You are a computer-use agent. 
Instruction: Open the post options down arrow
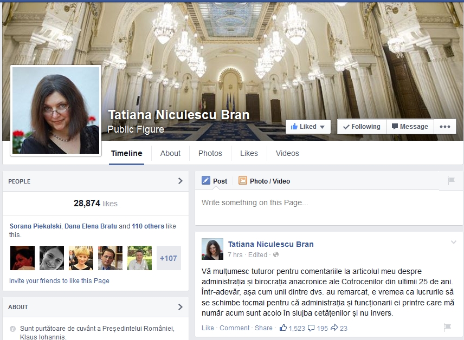pyautogui.click(x=454, y=242)
